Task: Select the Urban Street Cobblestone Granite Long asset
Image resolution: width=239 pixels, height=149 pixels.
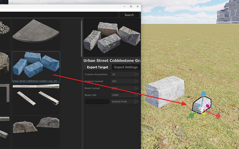Action: tap(36, 67)
